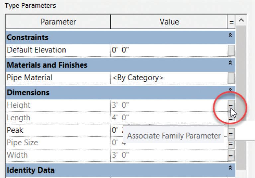Screen dimensions: 255x178
Task: Select the Peak parameter name cell
Action: 58,130
